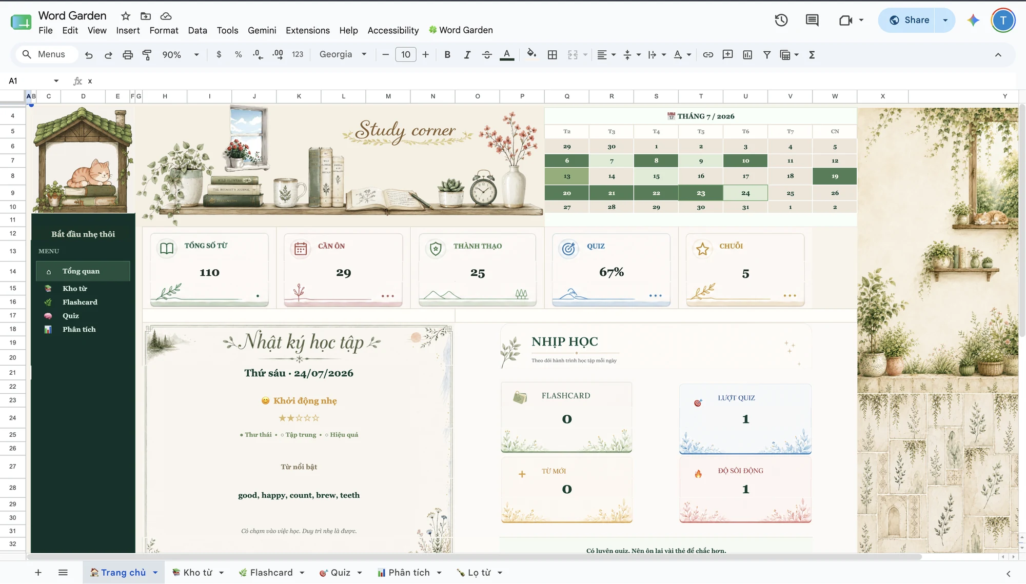Format as currency with the dollar icon
Viewport: 1026px width, 584px height.
(219, 54)
